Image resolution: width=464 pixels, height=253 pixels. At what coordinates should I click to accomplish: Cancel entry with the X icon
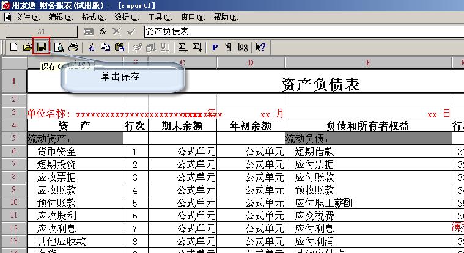tap(117, 31)
